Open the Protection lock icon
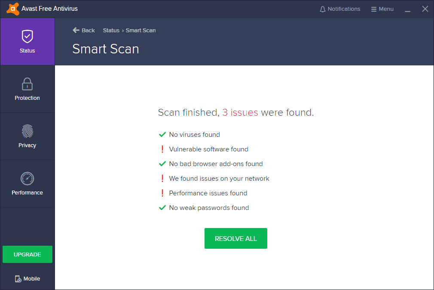This screenshot has width=434, height=290. [x=27, y=83]
